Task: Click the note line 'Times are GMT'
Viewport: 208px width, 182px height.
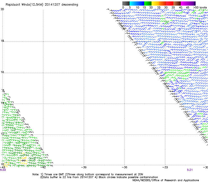Action: tap(54, 174)
